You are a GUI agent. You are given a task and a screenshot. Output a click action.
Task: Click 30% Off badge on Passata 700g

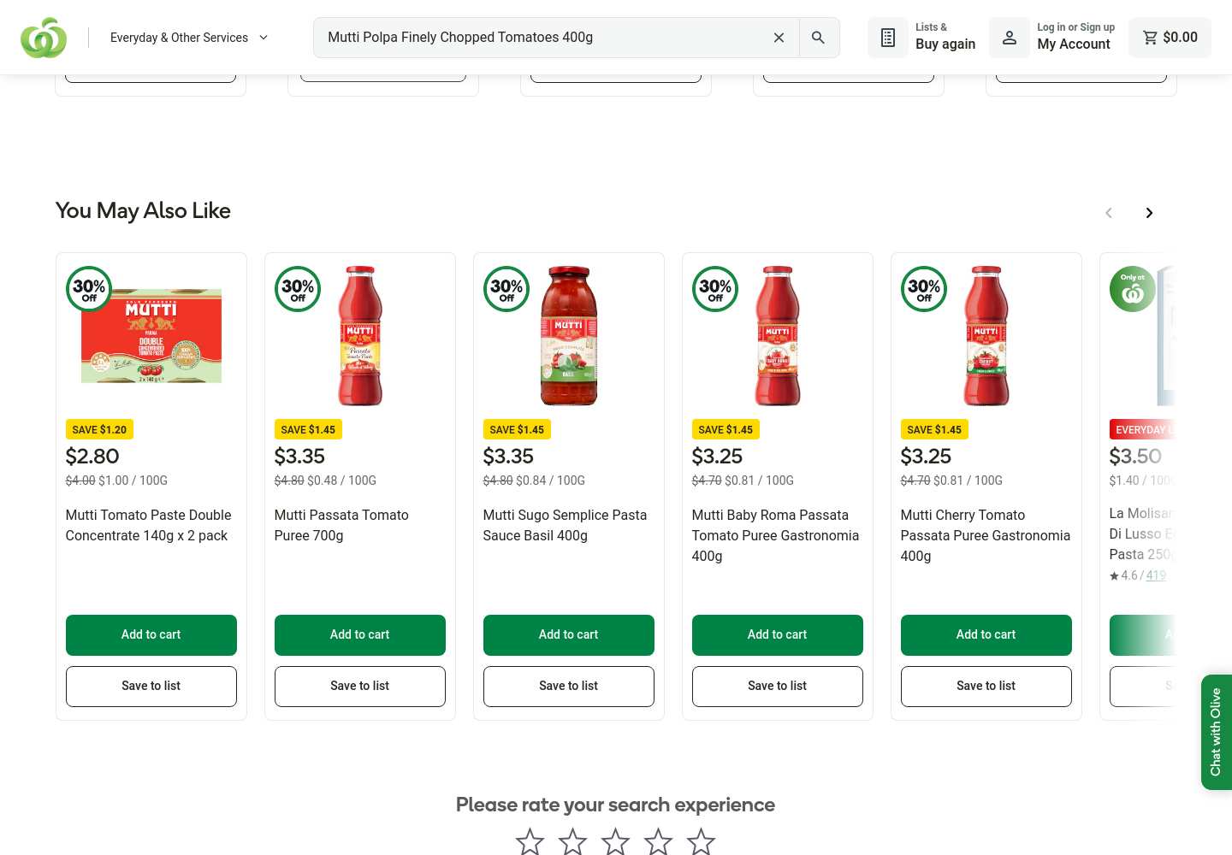298,289
